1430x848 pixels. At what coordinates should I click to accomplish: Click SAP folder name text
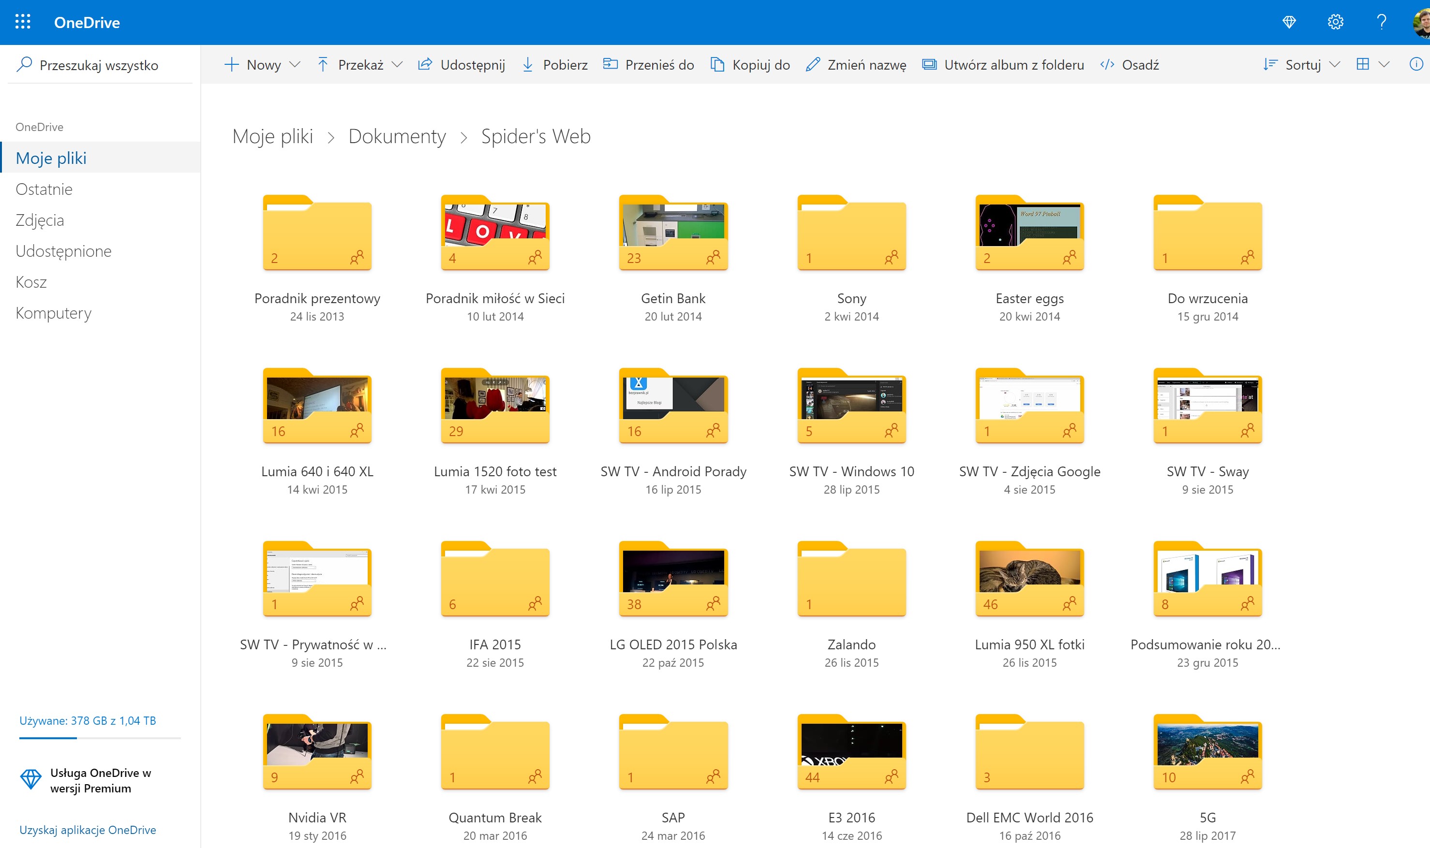click(x=673, y=818)
